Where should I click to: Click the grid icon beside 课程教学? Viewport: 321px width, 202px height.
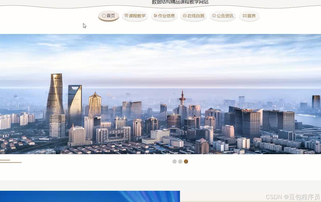[x=126, y=16]
